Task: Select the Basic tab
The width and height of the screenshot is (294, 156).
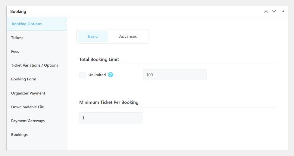Action: 93,36
